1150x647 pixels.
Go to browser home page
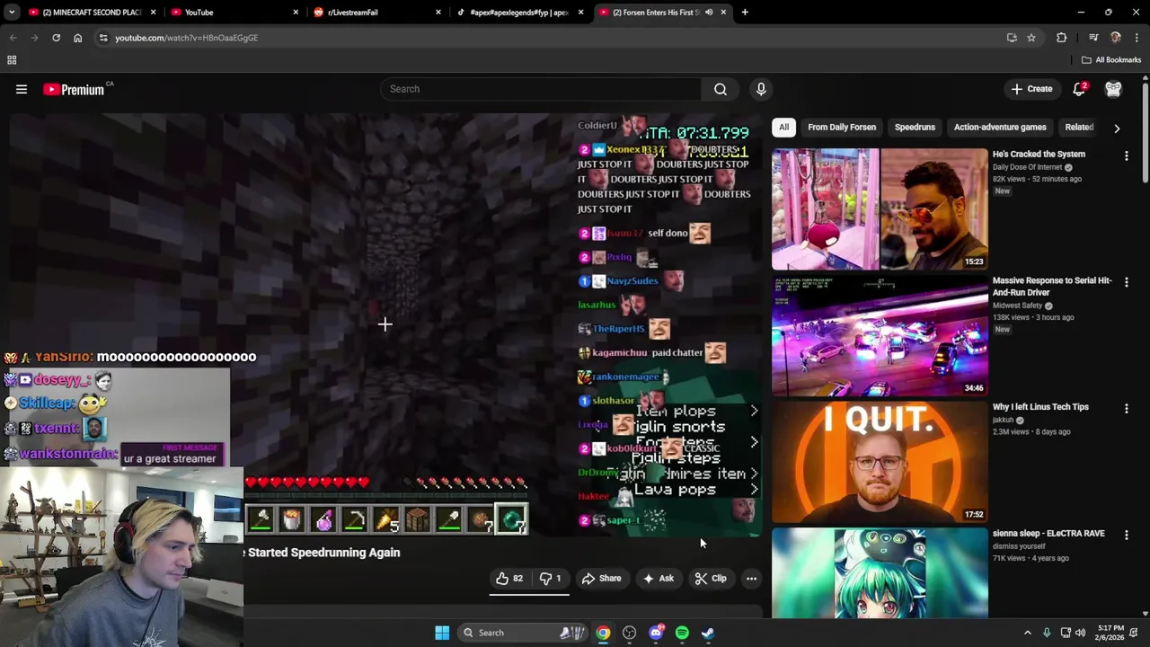(x=77, y=38)
